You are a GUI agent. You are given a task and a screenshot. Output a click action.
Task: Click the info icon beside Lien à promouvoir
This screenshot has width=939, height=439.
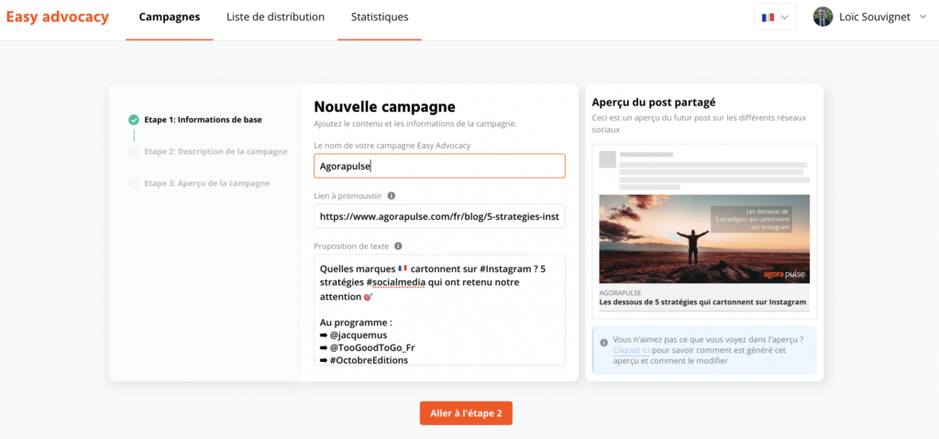391,196
